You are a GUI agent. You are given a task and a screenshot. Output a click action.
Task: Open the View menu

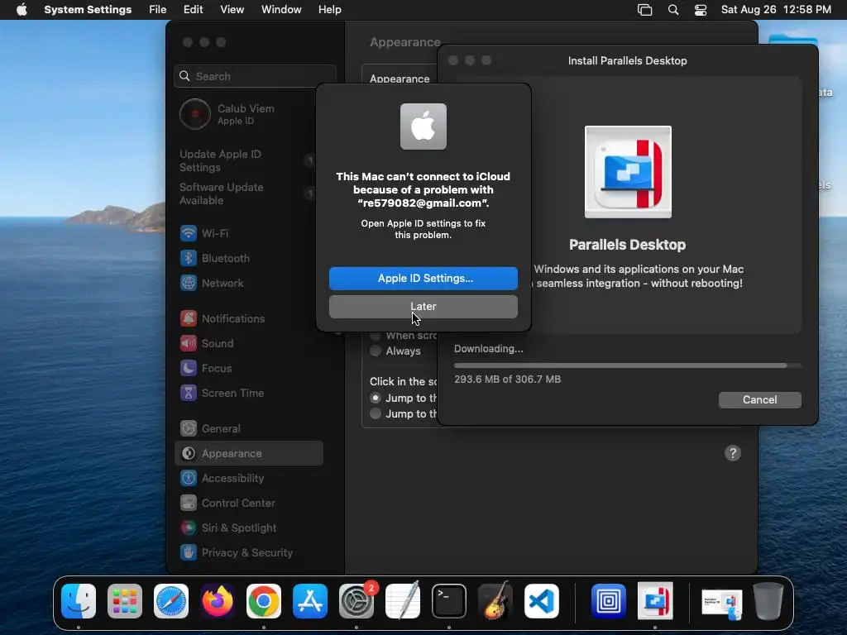232,10
